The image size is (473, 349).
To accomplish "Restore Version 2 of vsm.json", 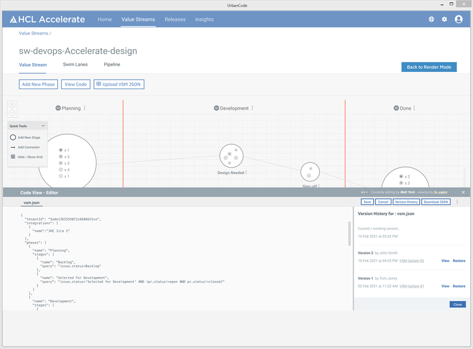I will (459, 261).
